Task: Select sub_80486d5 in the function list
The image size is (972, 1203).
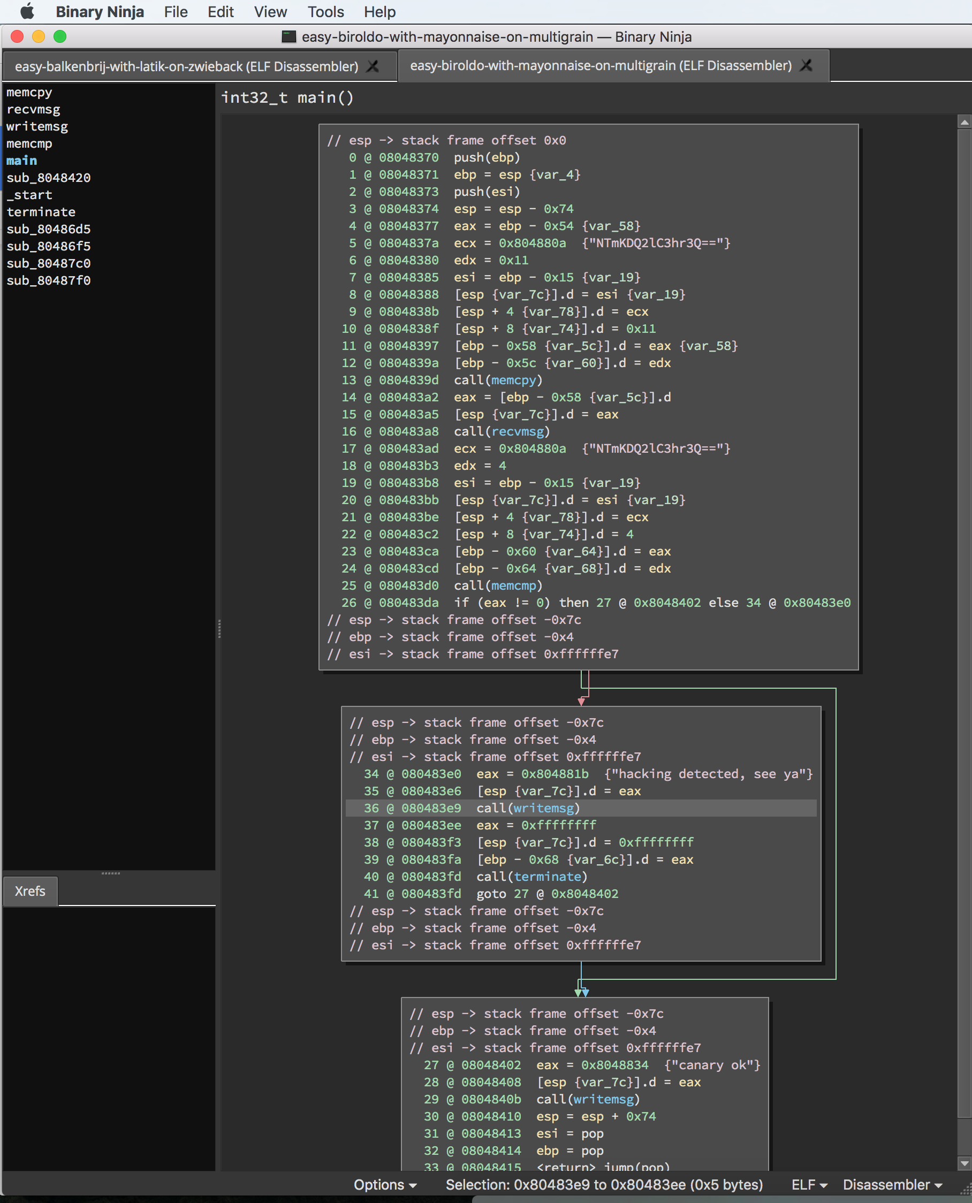Action: pos(50,229)
